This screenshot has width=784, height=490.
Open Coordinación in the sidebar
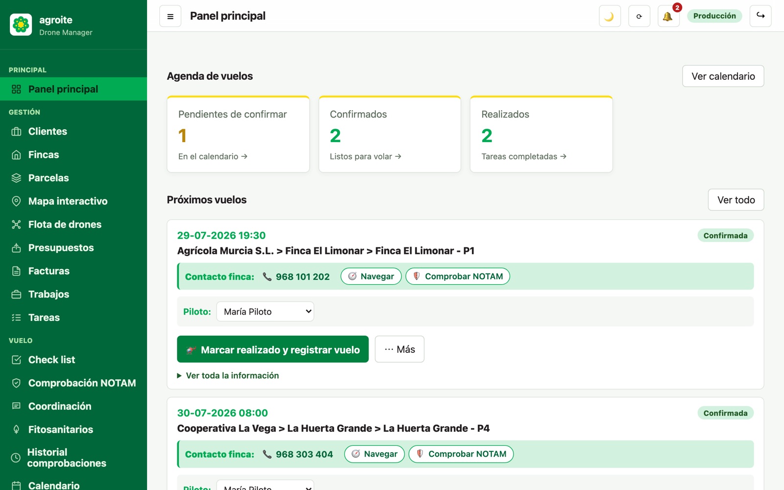(73, 406)
